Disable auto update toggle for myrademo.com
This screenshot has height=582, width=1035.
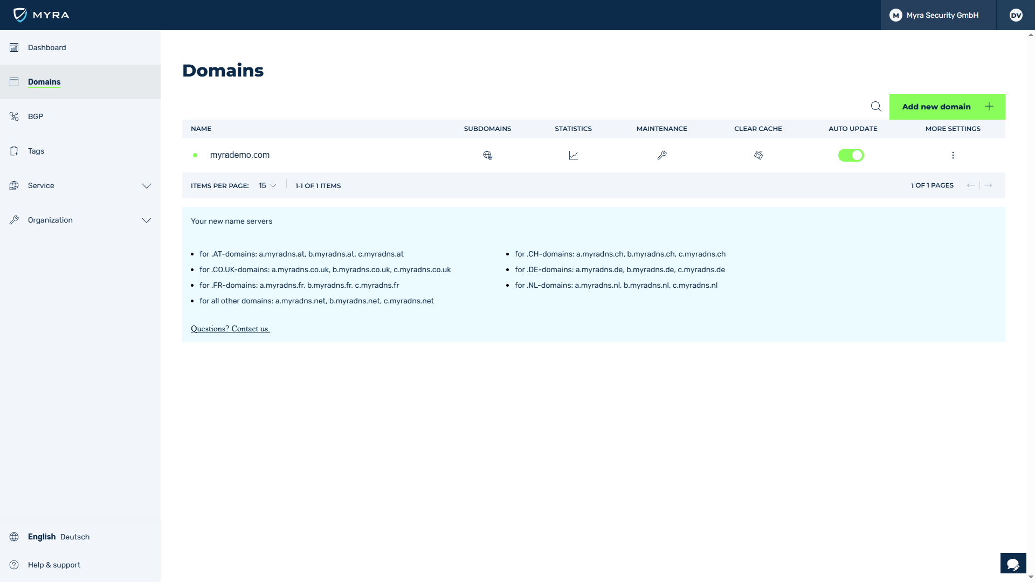click(851, 155)
